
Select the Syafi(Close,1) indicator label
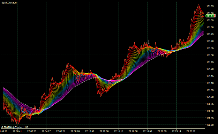pyautogui.click(x=9, y=3)
